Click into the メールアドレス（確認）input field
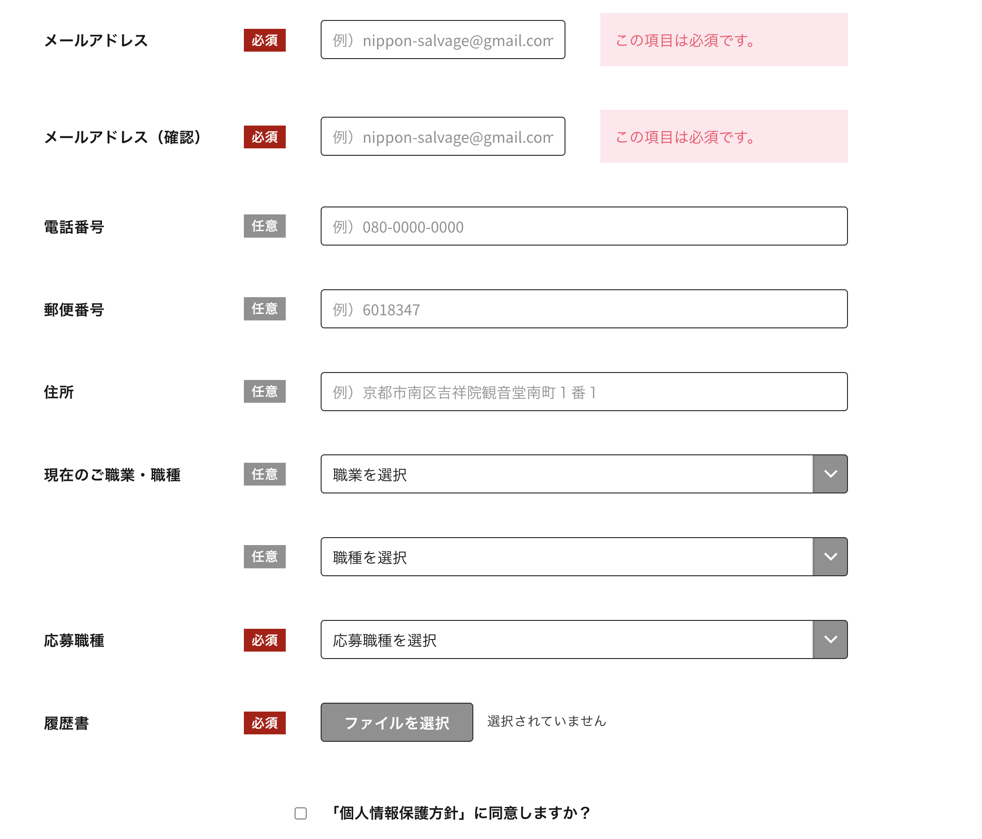 443,136
